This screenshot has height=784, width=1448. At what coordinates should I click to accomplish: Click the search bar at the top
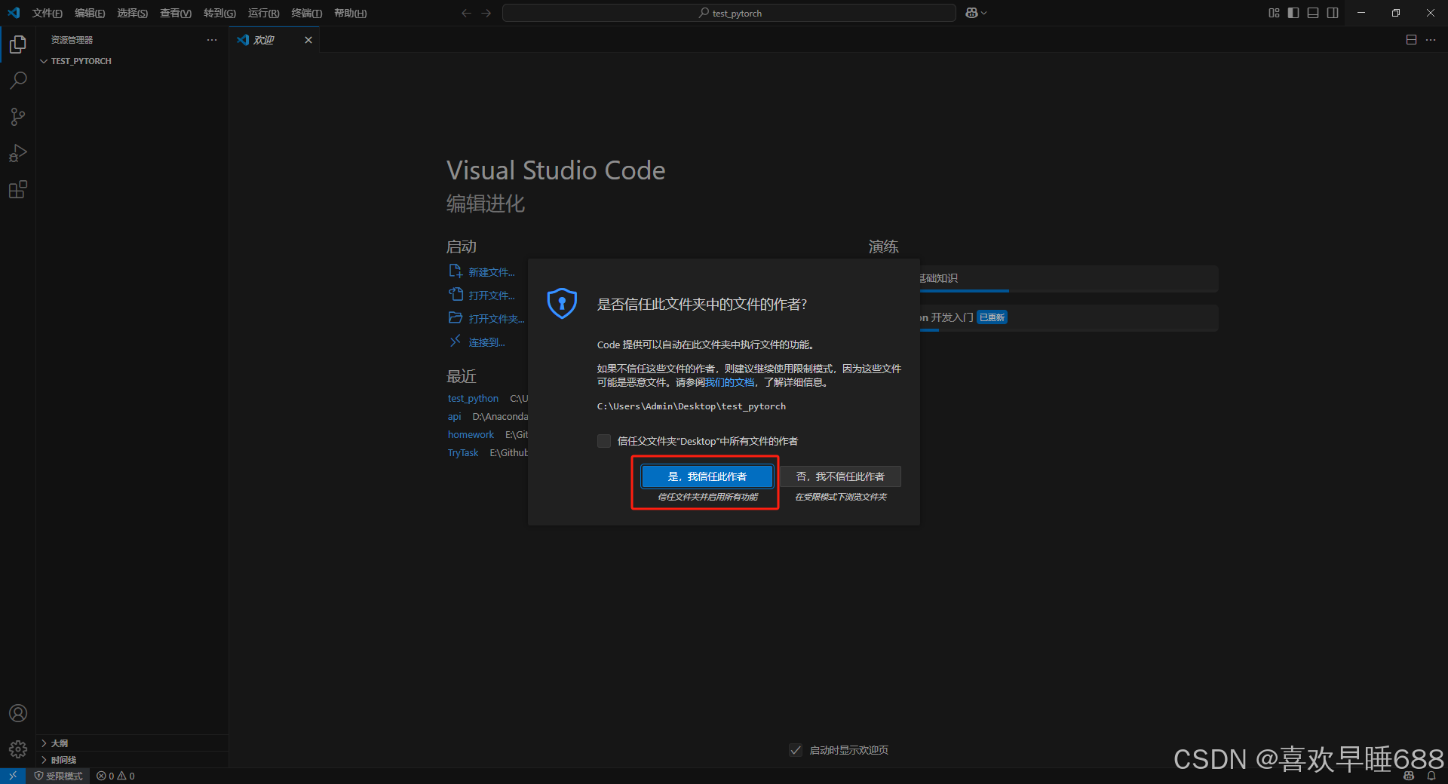coord(728,13)
